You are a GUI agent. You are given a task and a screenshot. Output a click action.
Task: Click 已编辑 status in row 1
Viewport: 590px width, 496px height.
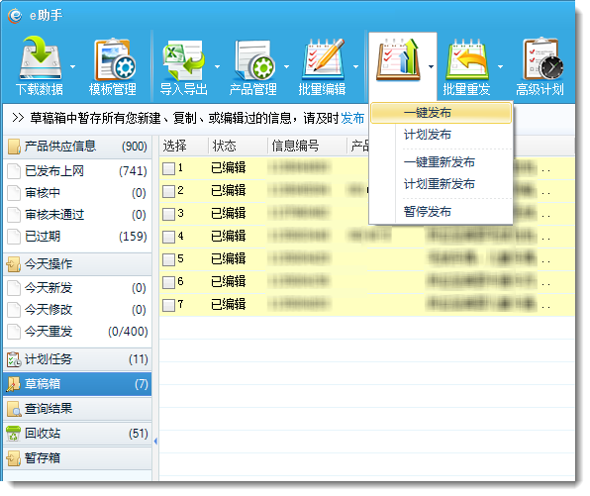pos(229,168)
